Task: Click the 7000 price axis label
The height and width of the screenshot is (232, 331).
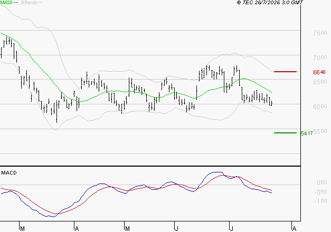Action: tap(320, 57)
